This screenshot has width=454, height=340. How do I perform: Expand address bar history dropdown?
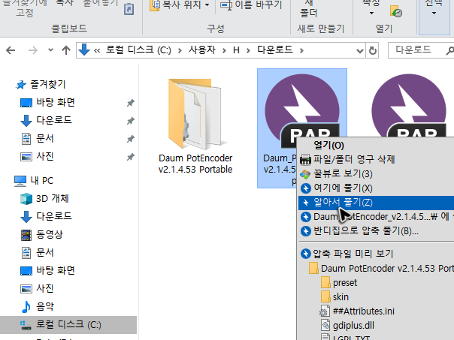[360, 51]
